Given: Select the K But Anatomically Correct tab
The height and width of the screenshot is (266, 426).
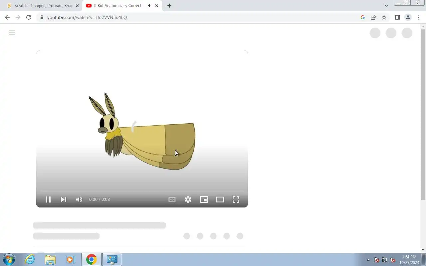Looking at the screenshot, I should [x=122, y=6].
